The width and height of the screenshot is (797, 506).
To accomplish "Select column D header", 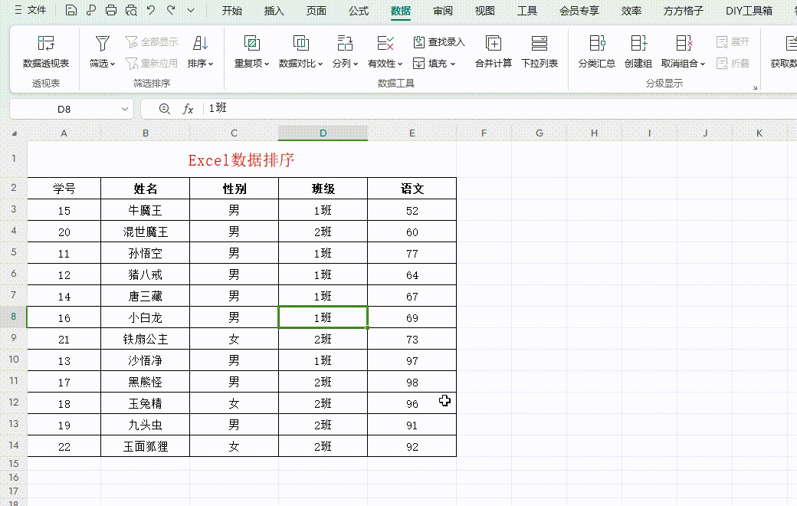I will 323,133.
